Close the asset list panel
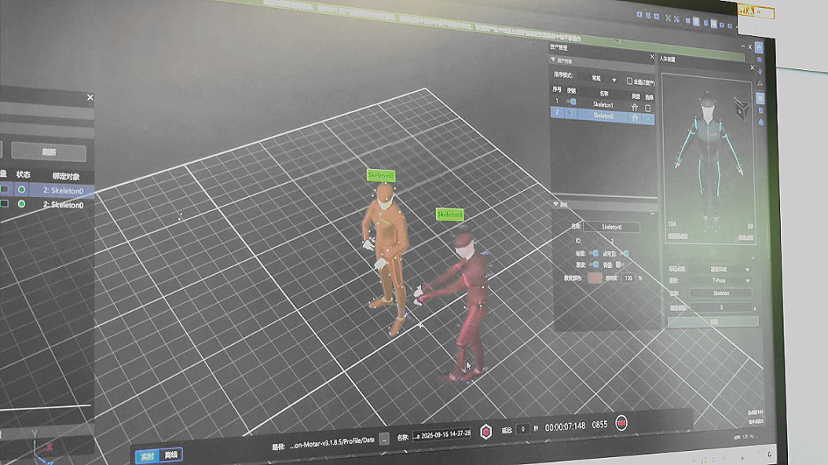 pos(652,57)
